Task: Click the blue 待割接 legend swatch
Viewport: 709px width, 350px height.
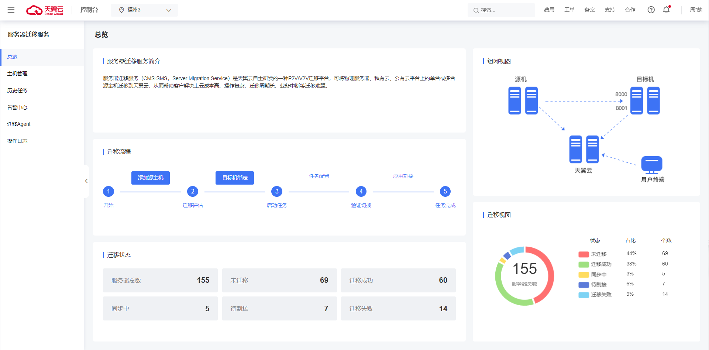Action: click(584, 285)
